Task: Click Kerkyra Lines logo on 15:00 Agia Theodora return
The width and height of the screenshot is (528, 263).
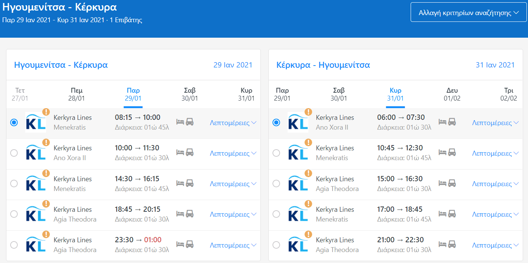Action: (298, 183)
